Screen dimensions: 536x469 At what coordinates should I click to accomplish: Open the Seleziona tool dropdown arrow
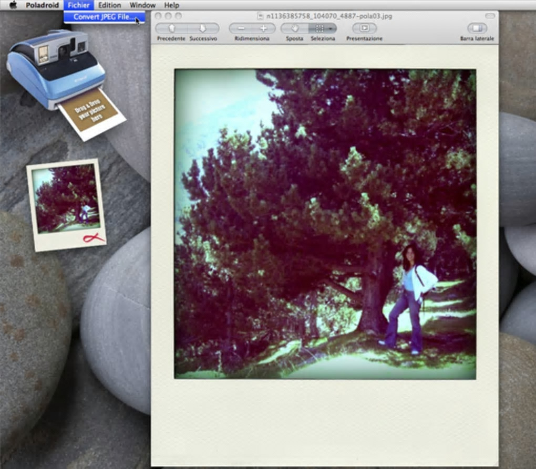tap(331, 28)
